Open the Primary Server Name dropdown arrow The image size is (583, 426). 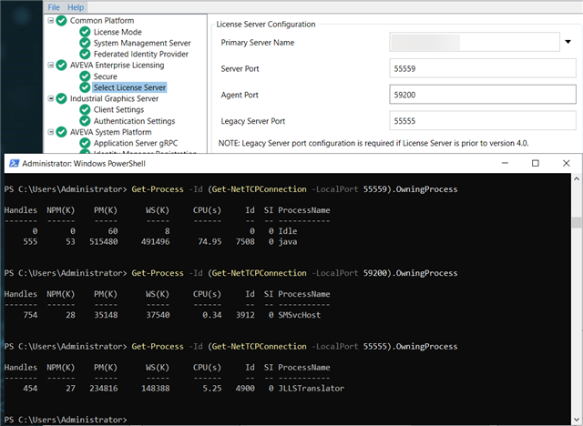tap(568, 42)
